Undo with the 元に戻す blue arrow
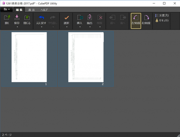 coord(41,18)
